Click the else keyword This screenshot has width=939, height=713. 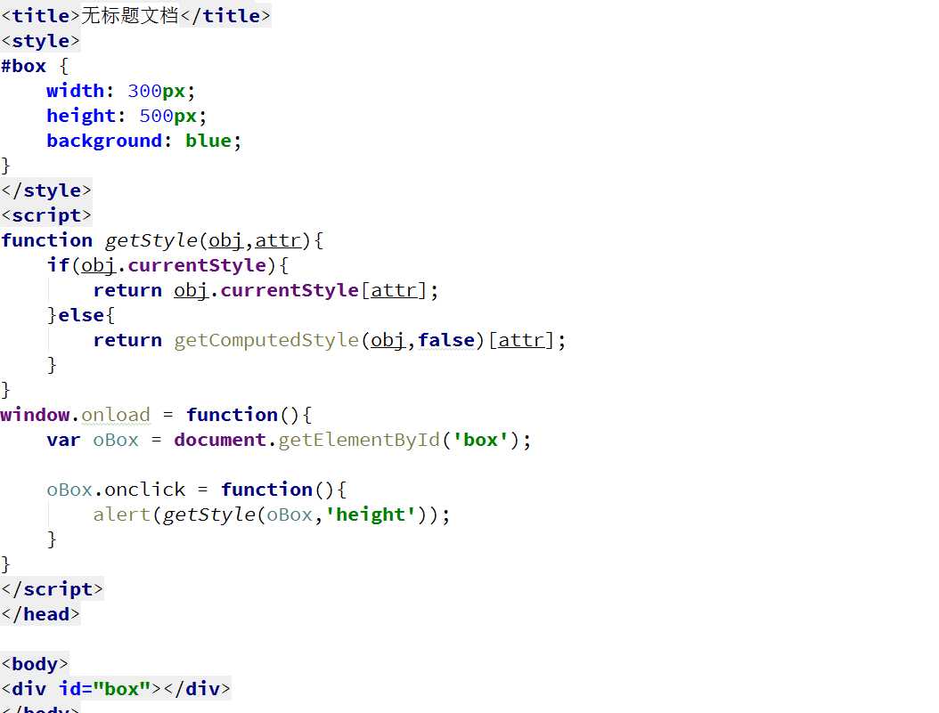coord(81,315)
